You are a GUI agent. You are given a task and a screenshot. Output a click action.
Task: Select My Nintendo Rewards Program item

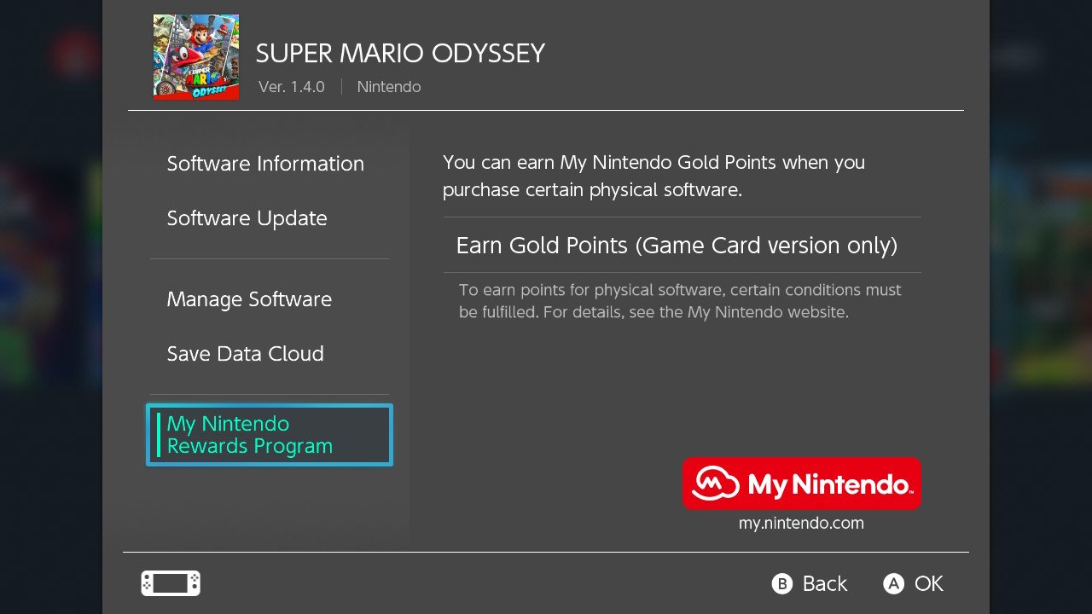(x=270, y=435)
